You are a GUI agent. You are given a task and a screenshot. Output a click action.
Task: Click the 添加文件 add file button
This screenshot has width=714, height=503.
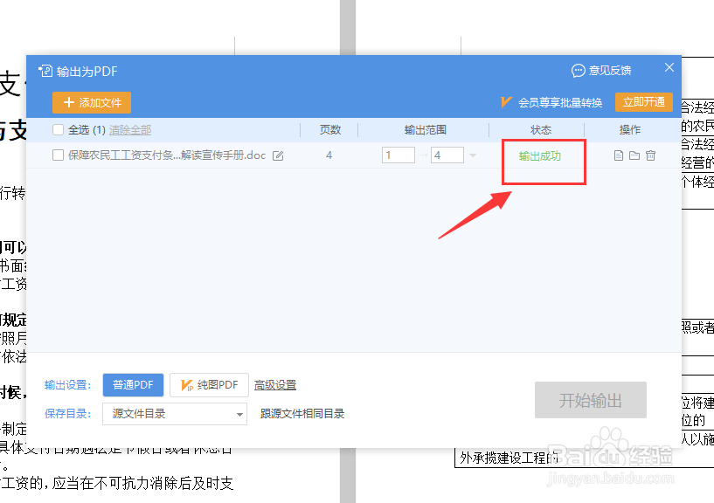[91, 102]
